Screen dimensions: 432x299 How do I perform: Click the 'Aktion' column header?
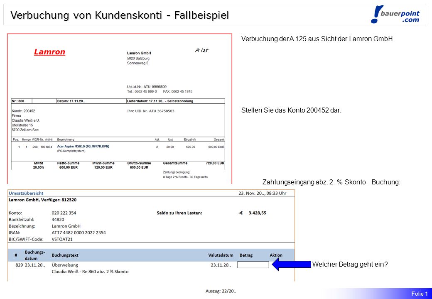tap(276, 255)
